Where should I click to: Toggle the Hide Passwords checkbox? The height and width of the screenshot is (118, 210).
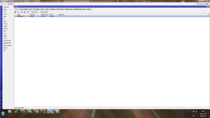click(x=195, y=4)
